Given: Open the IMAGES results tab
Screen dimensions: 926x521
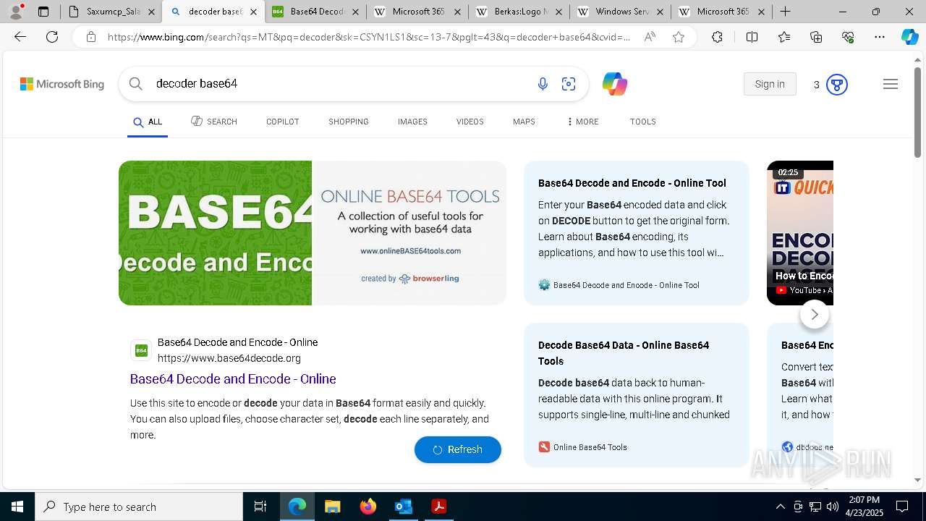Looking at the screenshot, I should [x=412, y=122].
